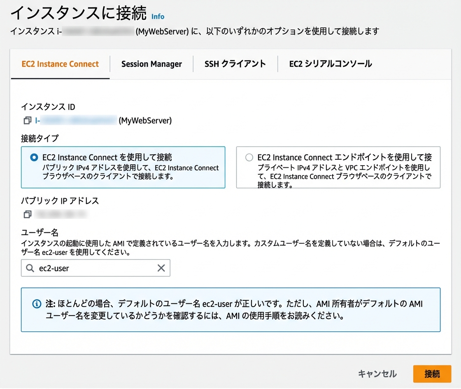Screen dimensions: 461x389
Task: Open the SSH クライアント tab
Action: (x=235, y=64)
